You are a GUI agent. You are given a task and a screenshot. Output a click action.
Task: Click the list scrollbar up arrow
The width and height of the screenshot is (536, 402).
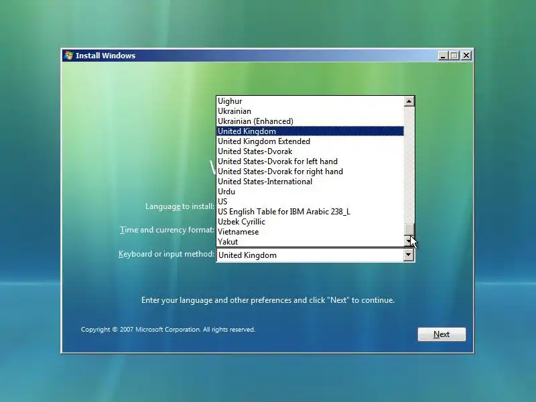coord(409,101)
